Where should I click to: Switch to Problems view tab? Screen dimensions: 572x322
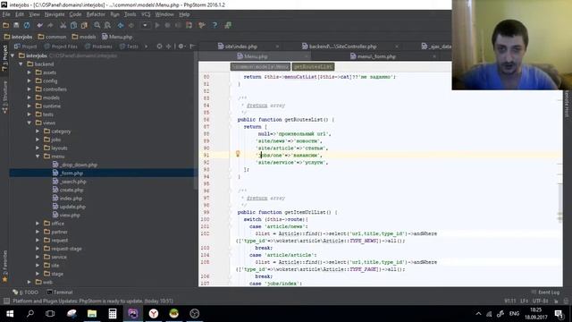(98, 47)
